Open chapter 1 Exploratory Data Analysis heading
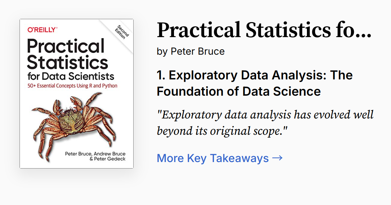 [255, 83]
